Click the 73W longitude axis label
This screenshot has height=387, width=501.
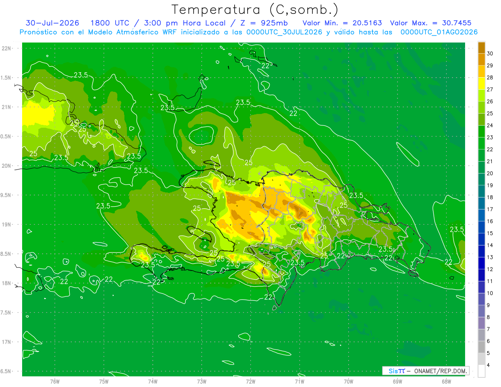(x=202, y=382)
